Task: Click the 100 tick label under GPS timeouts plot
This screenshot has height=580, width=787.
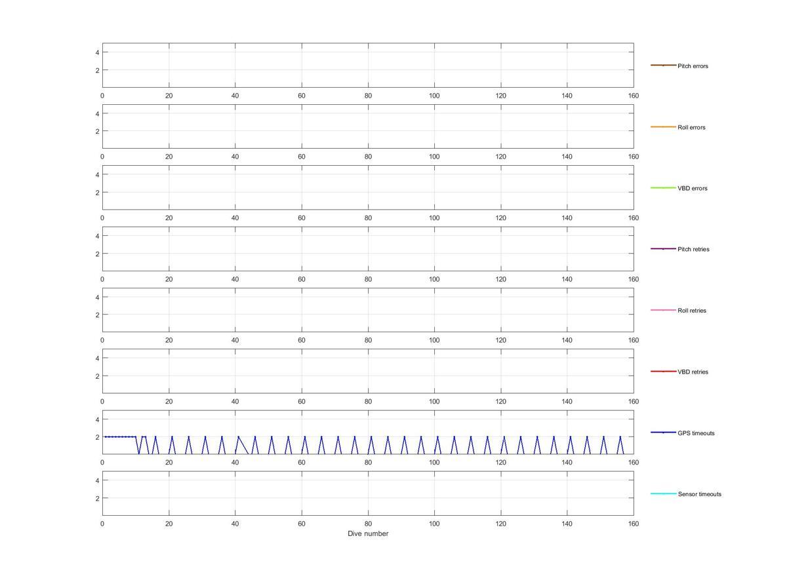Action: tap(434, 463)
